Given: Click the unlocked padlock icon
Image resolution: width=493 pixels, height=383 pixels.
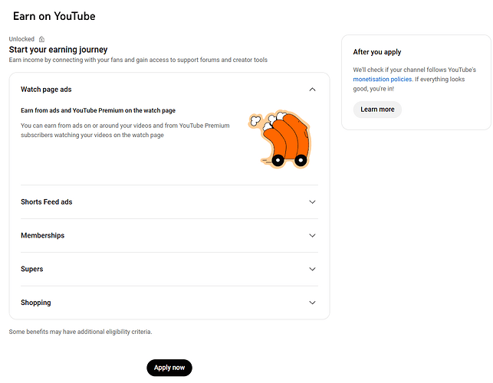Looking at the screenshot, I should tap(41, 39).
